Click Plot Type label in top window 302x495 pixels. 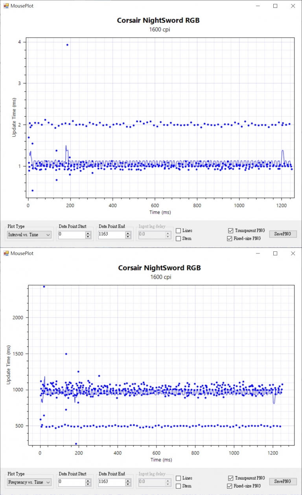coord(16,227)
